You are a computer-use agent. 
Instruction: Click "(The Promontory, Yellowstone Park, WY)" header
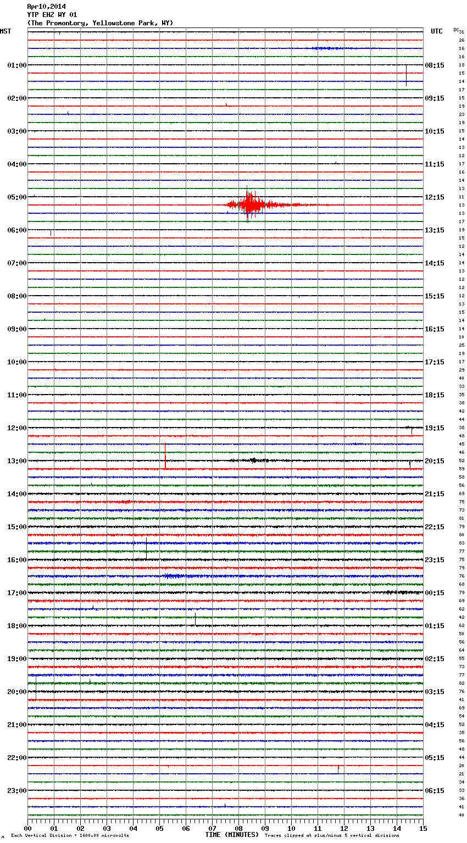100,23
